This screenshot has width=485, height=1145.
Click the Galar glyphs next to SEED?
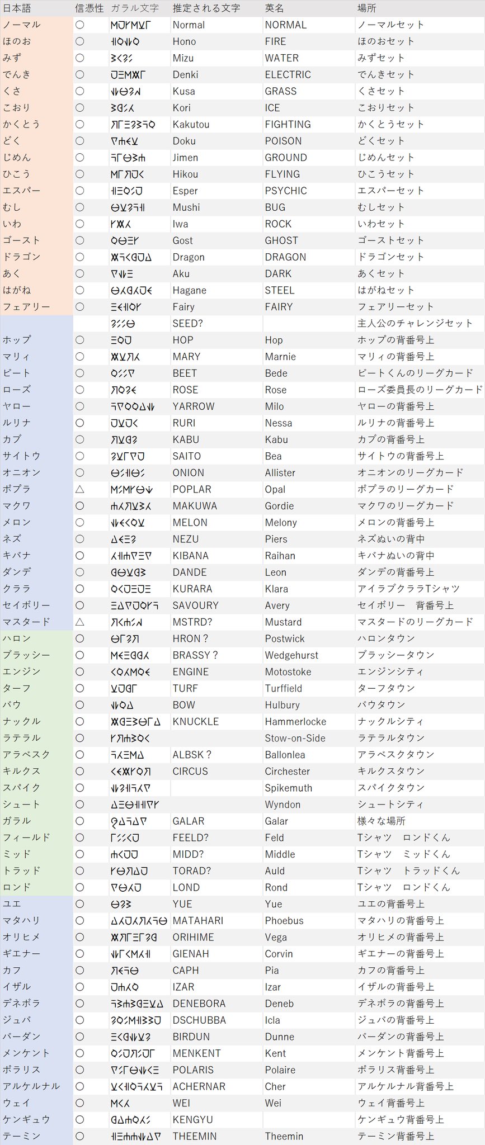123,323
